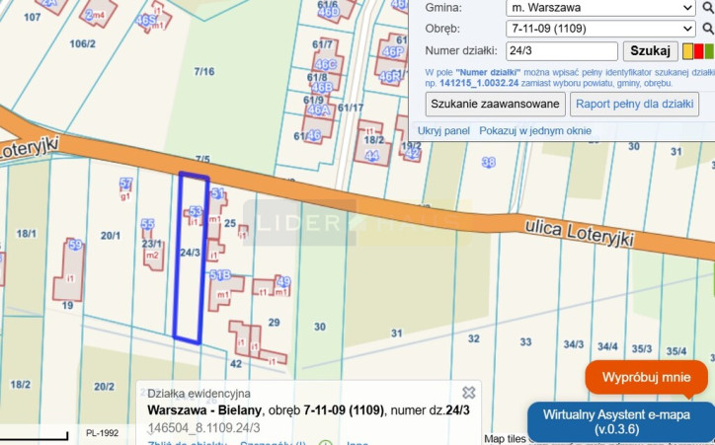Click parcel label 18/1
Viewport: 715px width, 445px height.
coord(27,234)
